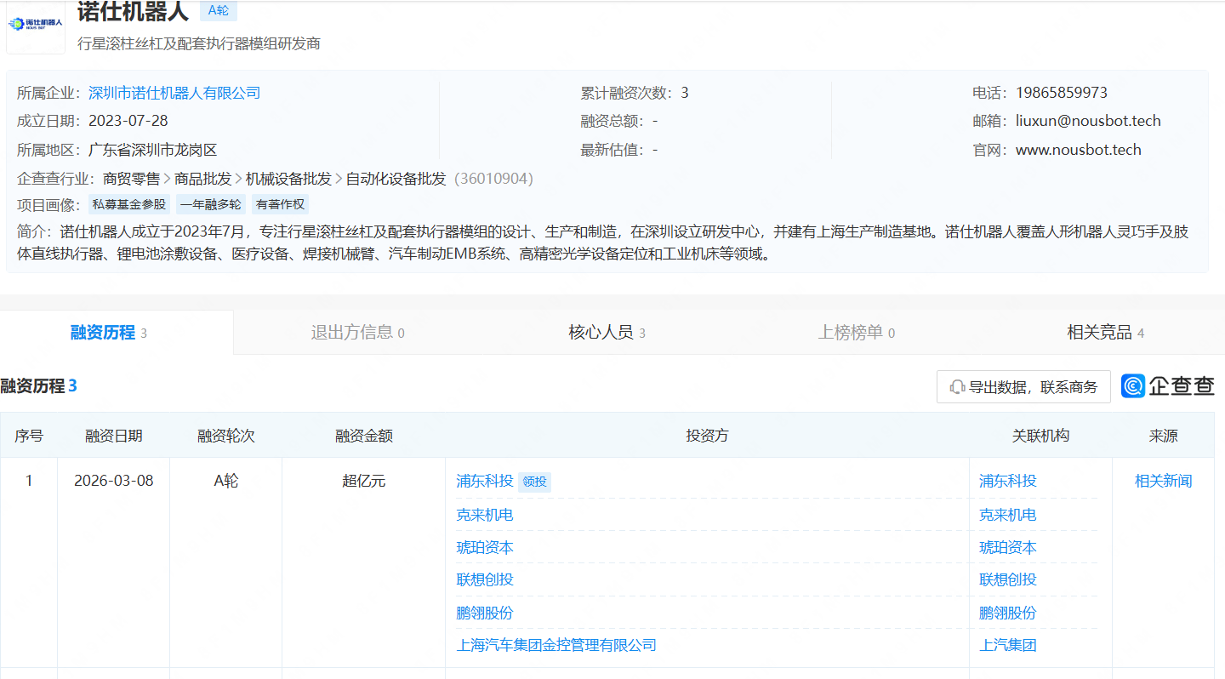This screenshot has height=679, width=1225.
Task: Open 上海汽车集团金控管理有限公司 investor link
Action: pyautogui.click(x=556, y=645)
